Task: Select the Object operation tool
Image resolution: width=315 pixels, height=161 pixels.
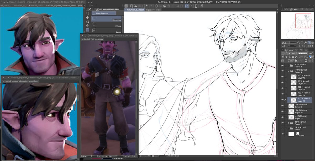Action: point(88,22)
